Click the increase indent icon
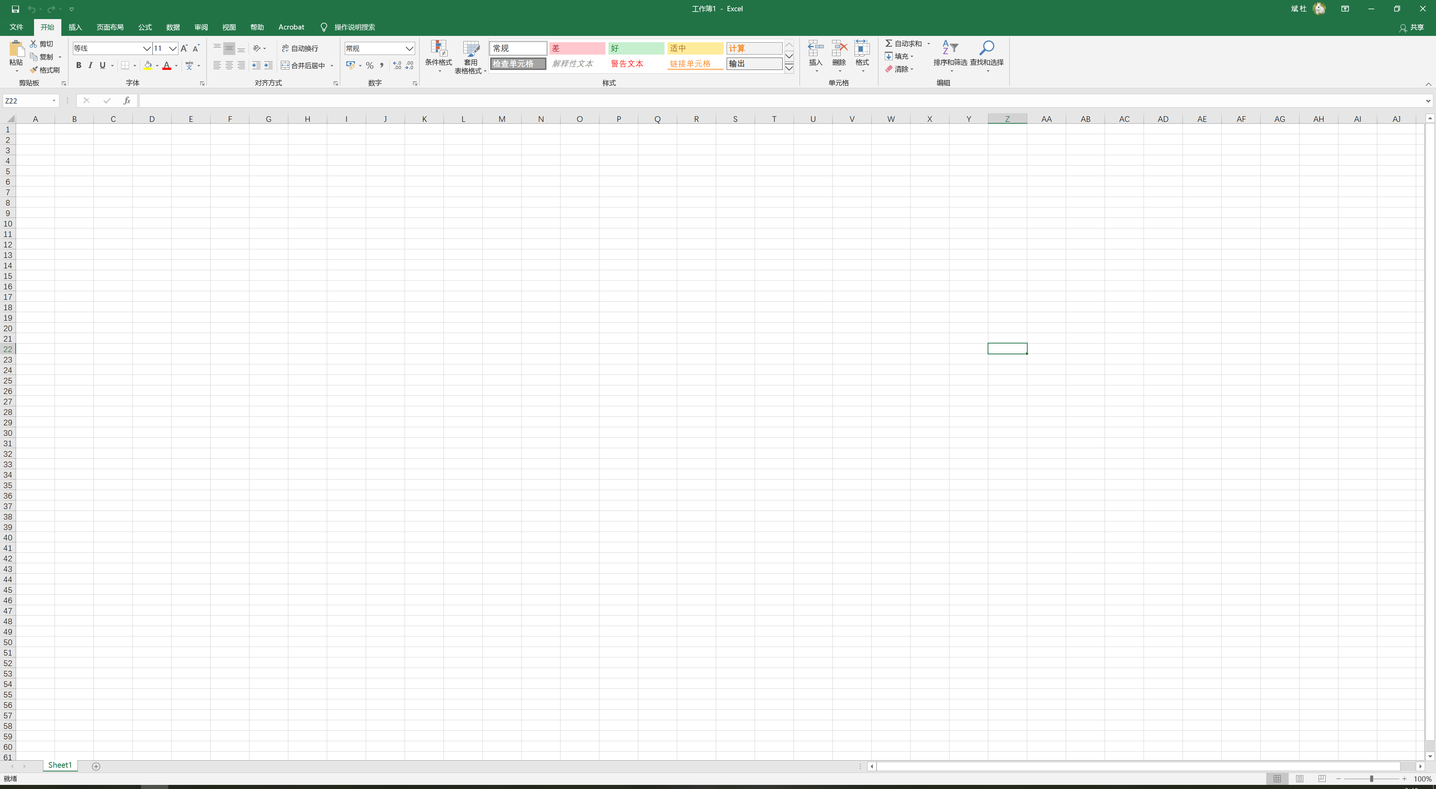 click(268, 66)
